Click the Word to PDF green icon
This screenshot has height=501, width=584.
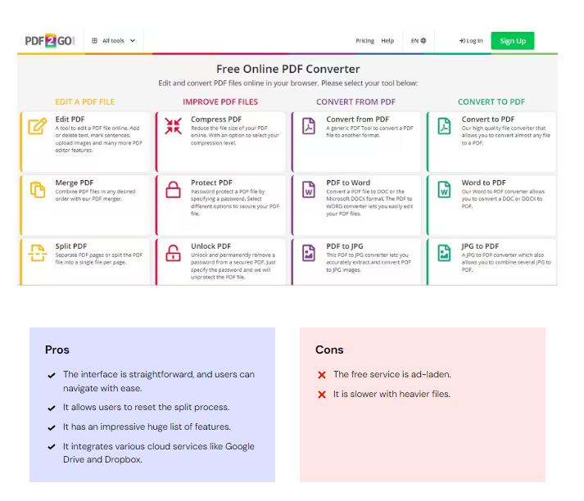pyautogui.click(x=444, y=189)
